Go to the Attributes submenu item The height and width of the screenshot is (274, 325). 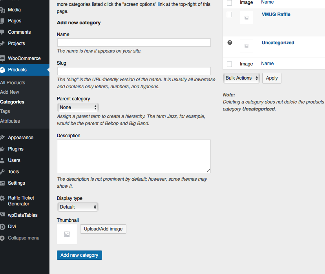click(10, 121)
